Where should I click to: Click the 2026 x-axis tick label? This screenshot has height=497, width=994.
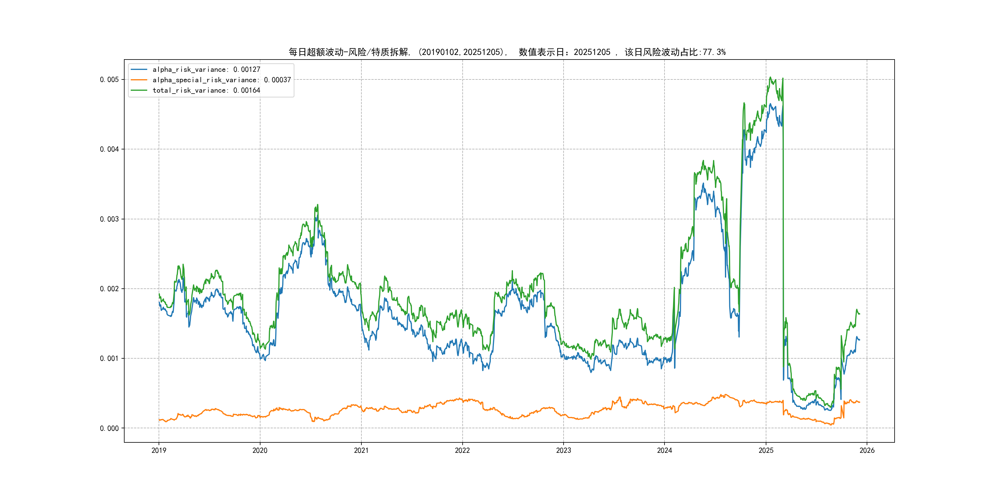point(867,450)
